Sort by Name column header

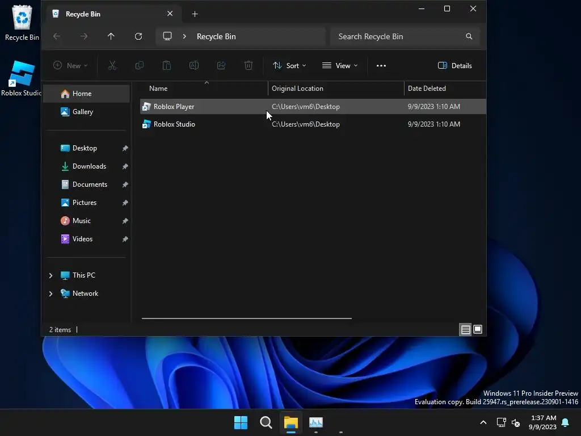(204, 89)
